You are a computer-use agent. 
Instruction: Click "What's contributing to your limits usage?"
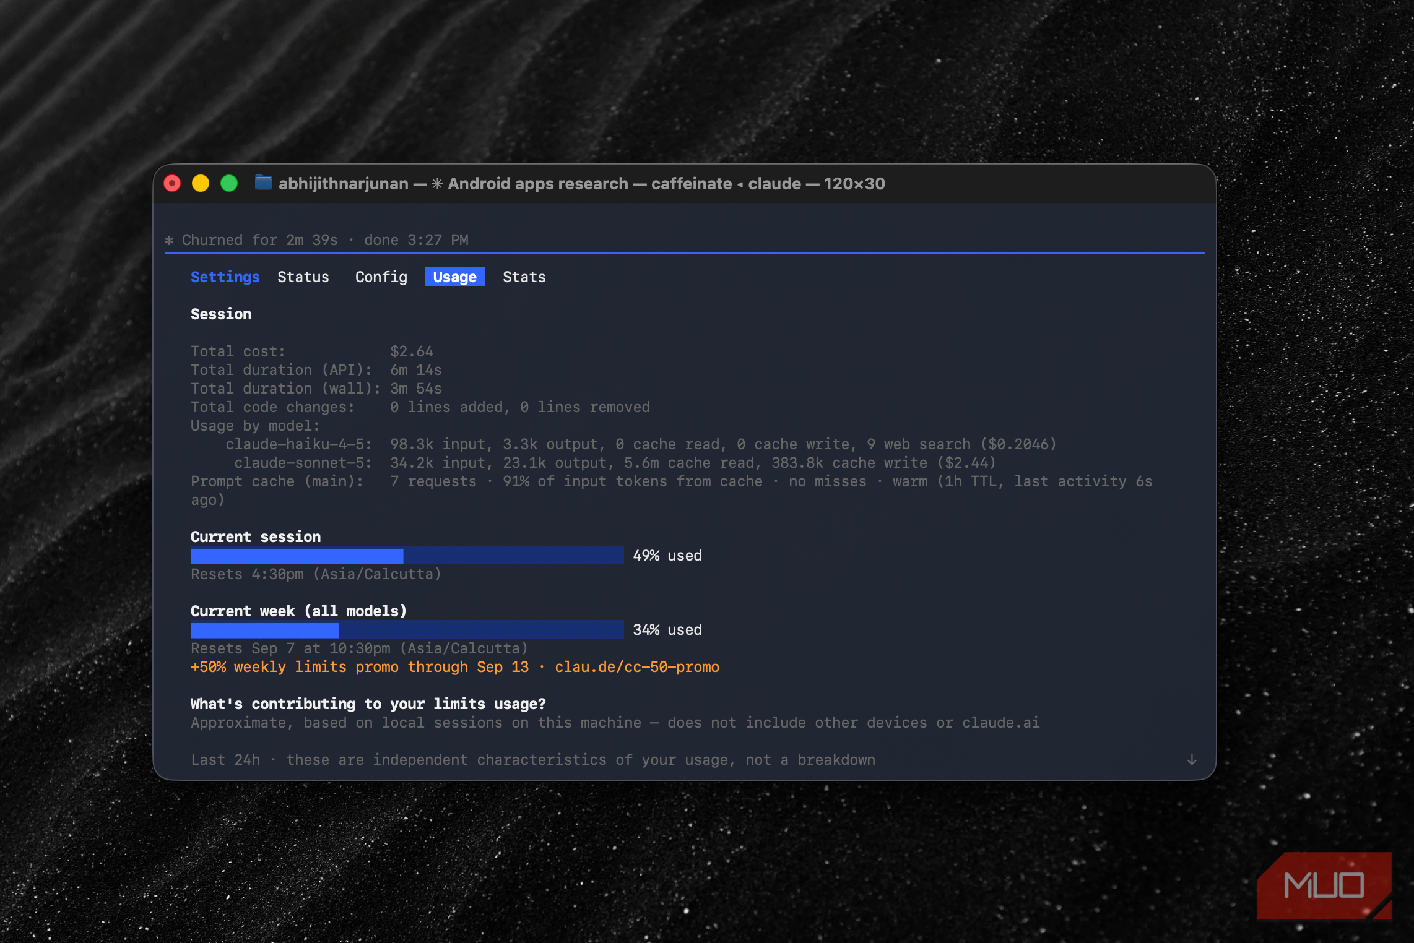tap(368, 704)
